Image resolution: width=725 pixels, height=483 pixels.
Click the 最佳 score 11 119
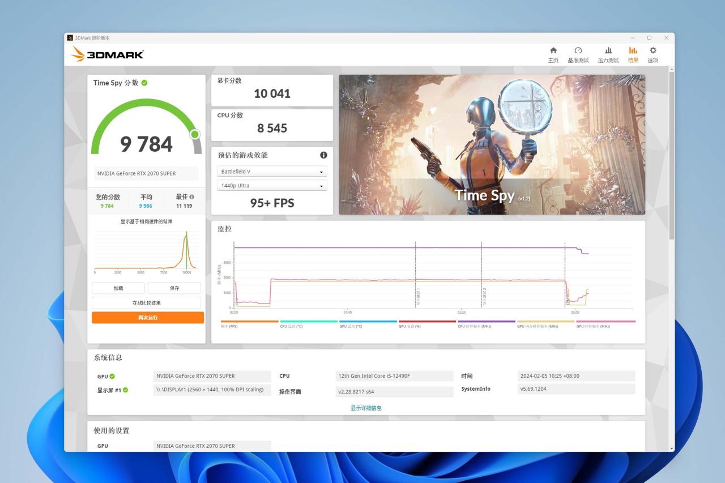[184, 206]
